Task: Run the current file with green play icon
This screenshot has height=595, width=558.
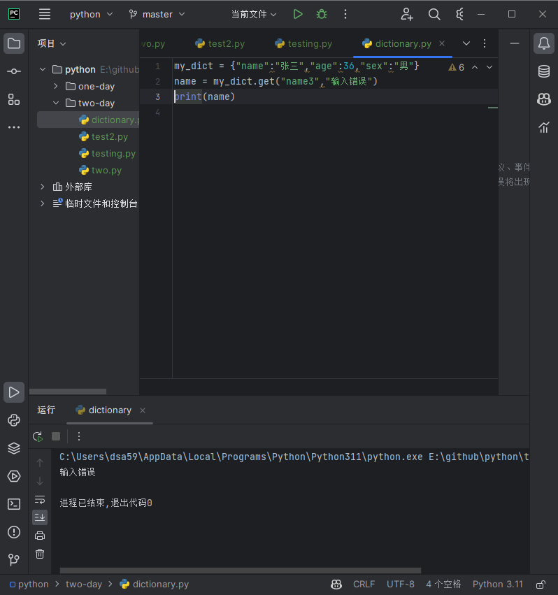Action: tap(298, 15)
